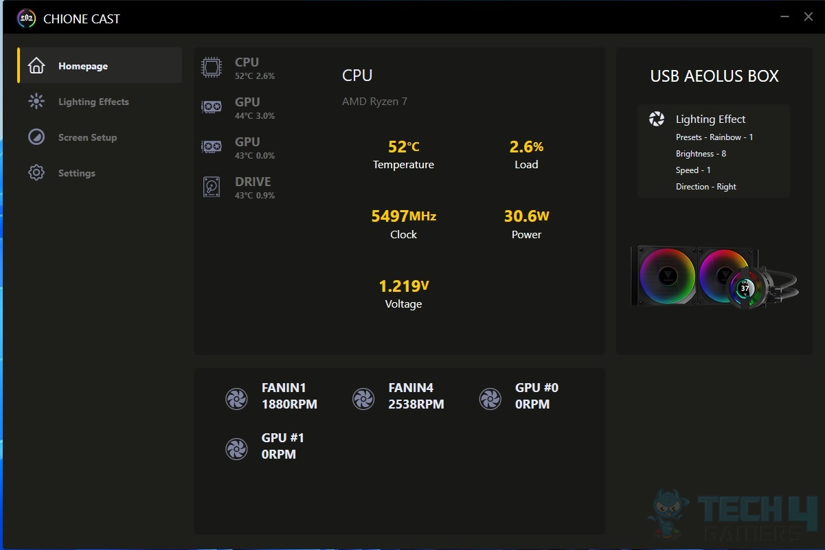The width and height of the screenshot is (825, 550).
Task: Click the FANIN4 2538RPM reading
Action: (x=416, y=396)
